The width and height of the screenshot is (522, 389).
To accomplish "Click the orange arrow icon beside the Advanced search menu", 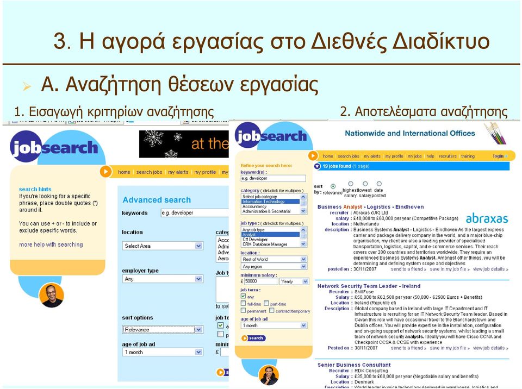I will coord(106,172).
